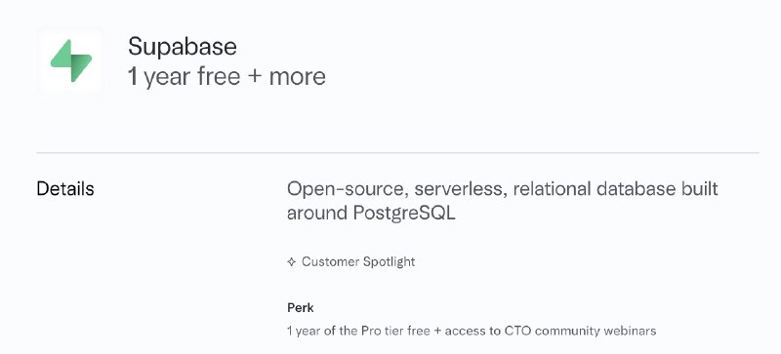This screenshot has width=781, height=354.
Task: Click the word 'more' in the subtitle
Action: [x=298, y=77]
